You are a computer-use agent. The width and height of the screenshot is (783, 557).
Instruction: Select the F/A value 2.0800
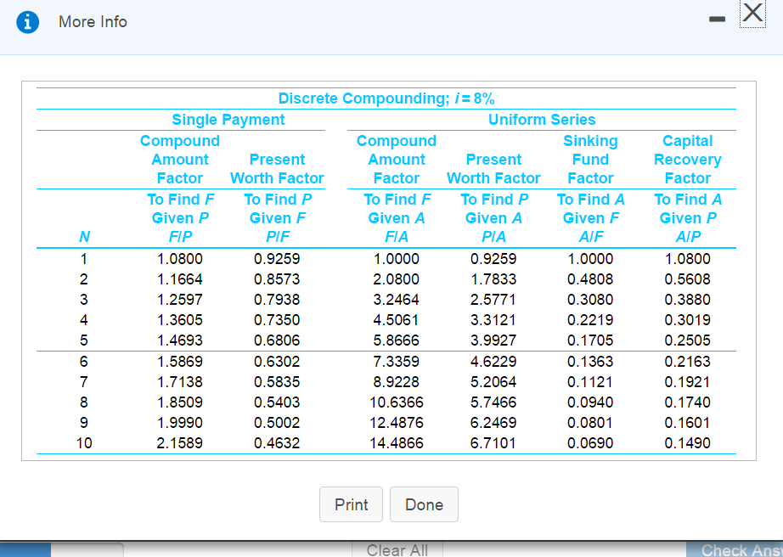coord(397,279)
